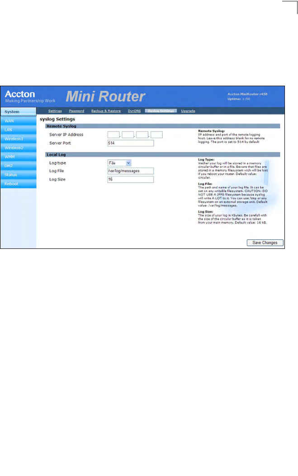Click the Mini Router title

pyautogui.click(x=105, y=97)
